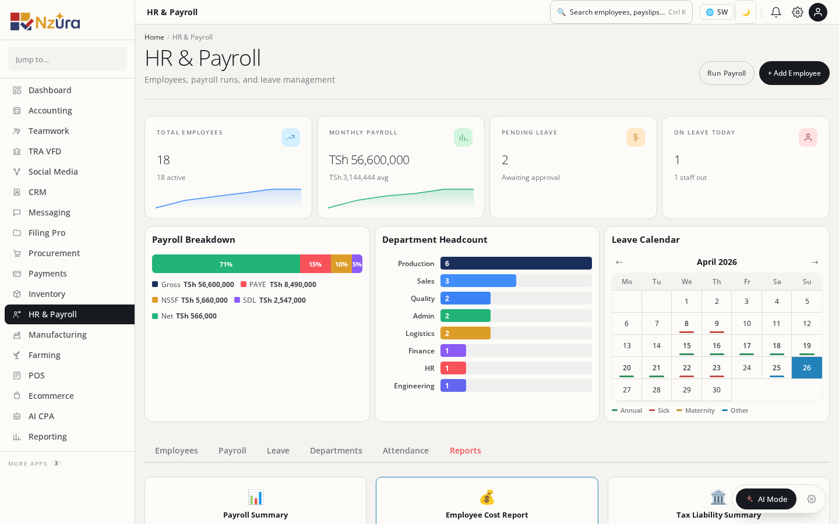Open POS in the sidebar
Image resolution: width=839 pixels, height=524 pixels.
point(69,376)
